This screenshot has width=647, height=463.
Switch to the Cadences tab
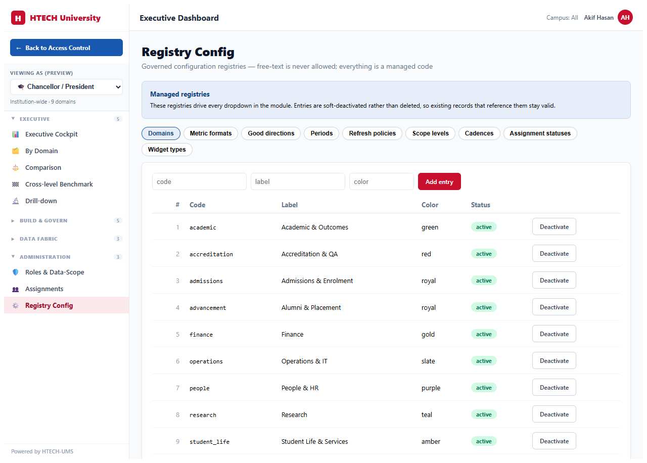(479, 133)
